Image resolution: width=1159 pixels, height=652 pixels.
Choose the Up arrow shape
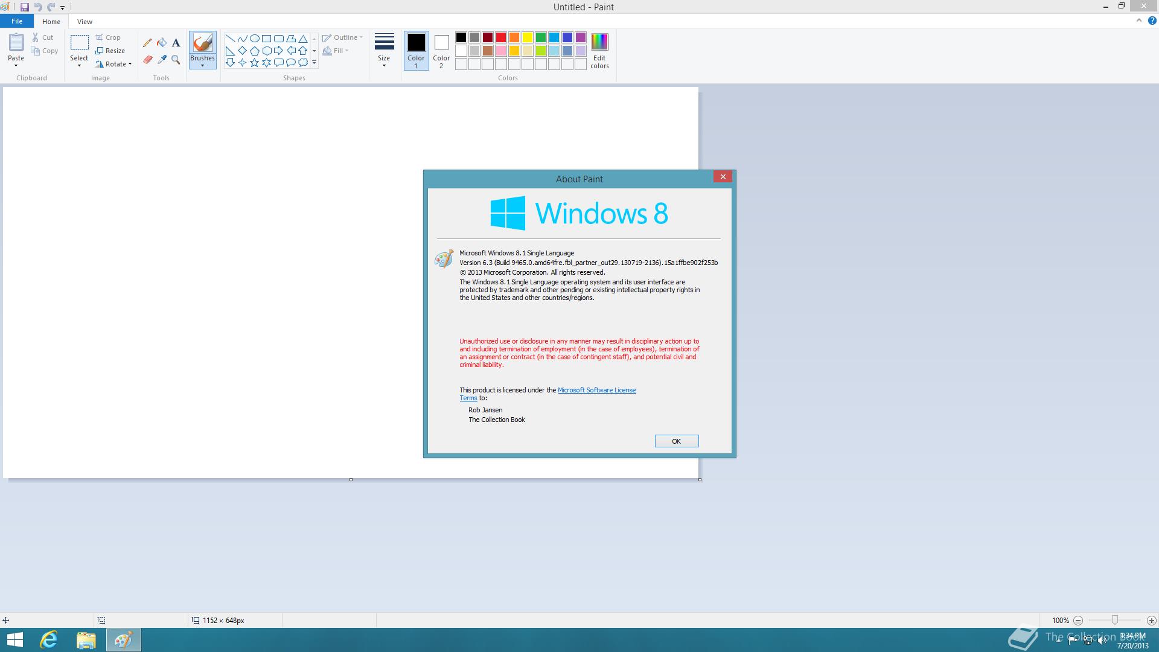(x=302, y=51)
